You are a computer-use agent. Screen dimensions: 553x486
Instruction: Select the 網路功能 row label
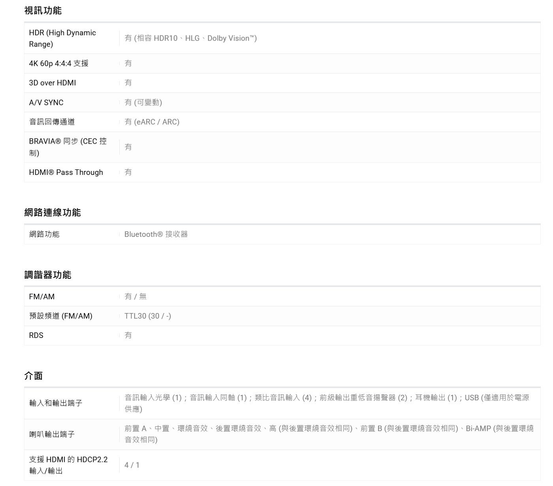pos(44,234)
